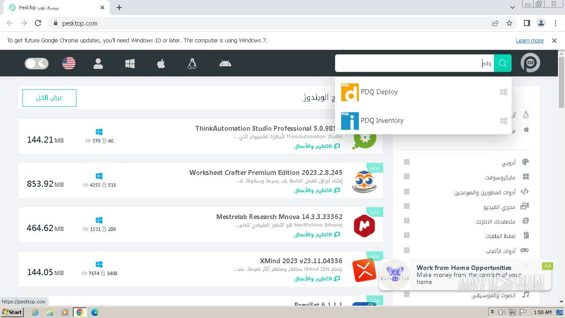
Task: Click the music note icon in sidebar
Action: (525, 294)
